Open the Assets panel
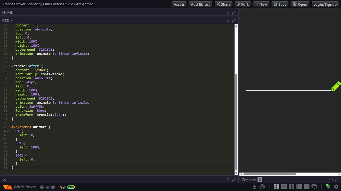This screenshot has width=341, height=191. pos(179,4)
